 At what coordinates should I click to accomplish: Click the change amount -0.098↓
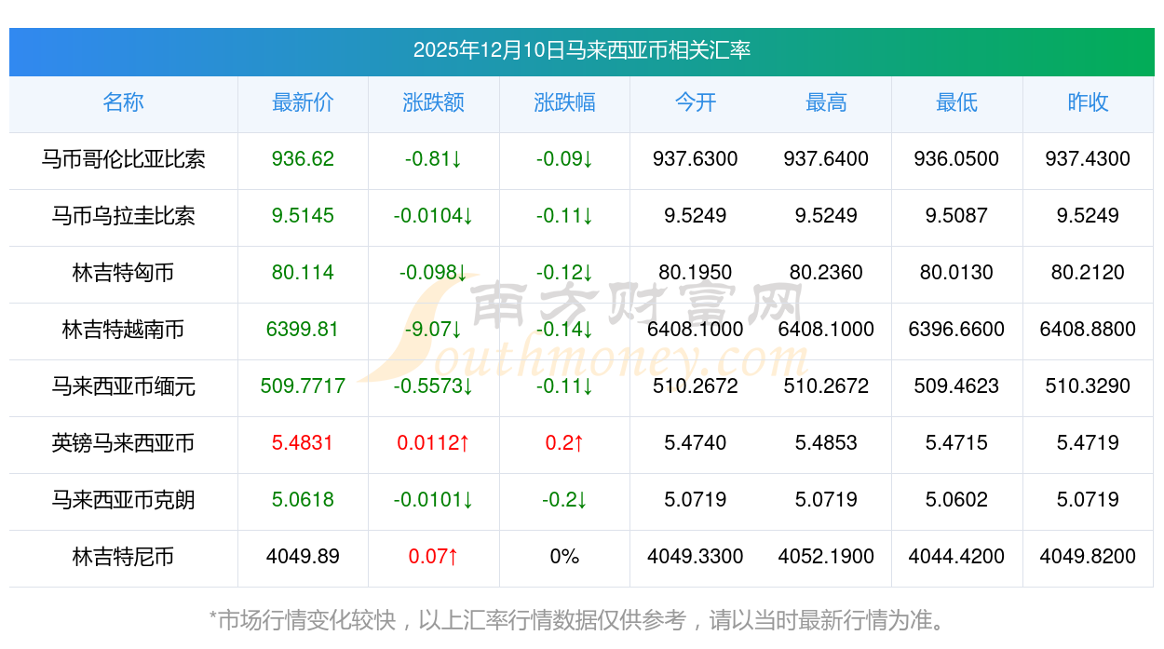(x=434, y=273)
